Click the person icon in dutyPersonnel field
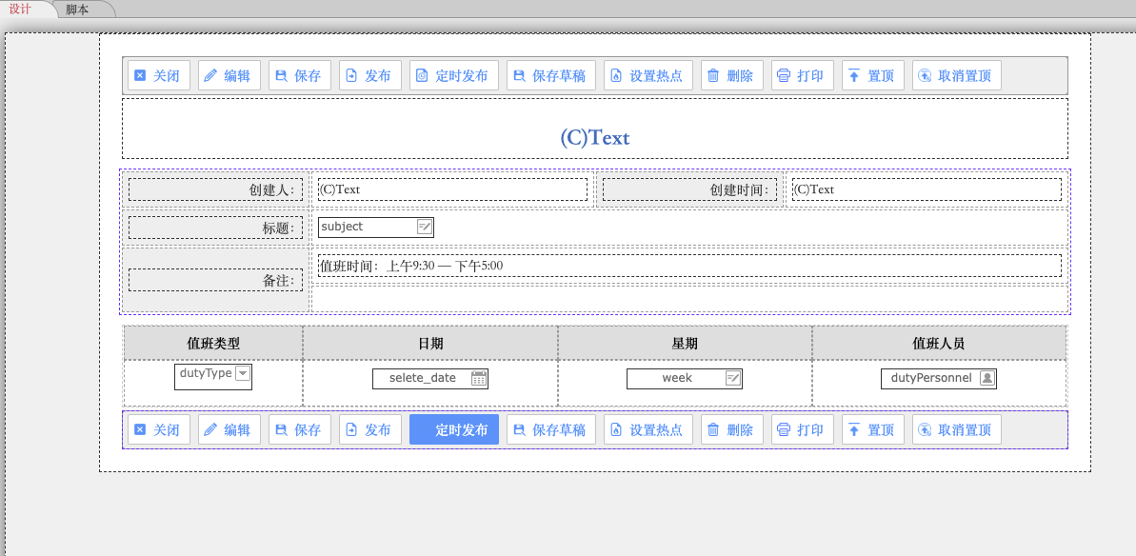1136x556 pixels. pyautogui.click(x=987, y=378)
